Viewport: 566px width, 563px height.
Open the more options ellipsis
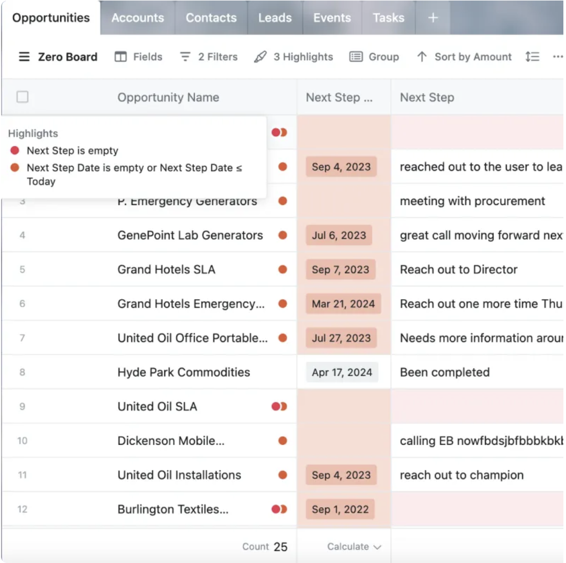(558, 57)
